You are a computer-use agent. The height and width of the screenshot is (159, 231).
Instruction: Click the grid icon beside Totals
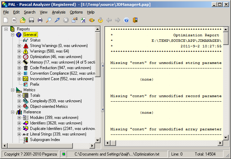[x=26, y=95]
